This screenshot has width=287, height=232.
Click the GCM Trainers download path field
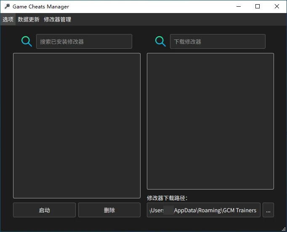tap(204, 210)
